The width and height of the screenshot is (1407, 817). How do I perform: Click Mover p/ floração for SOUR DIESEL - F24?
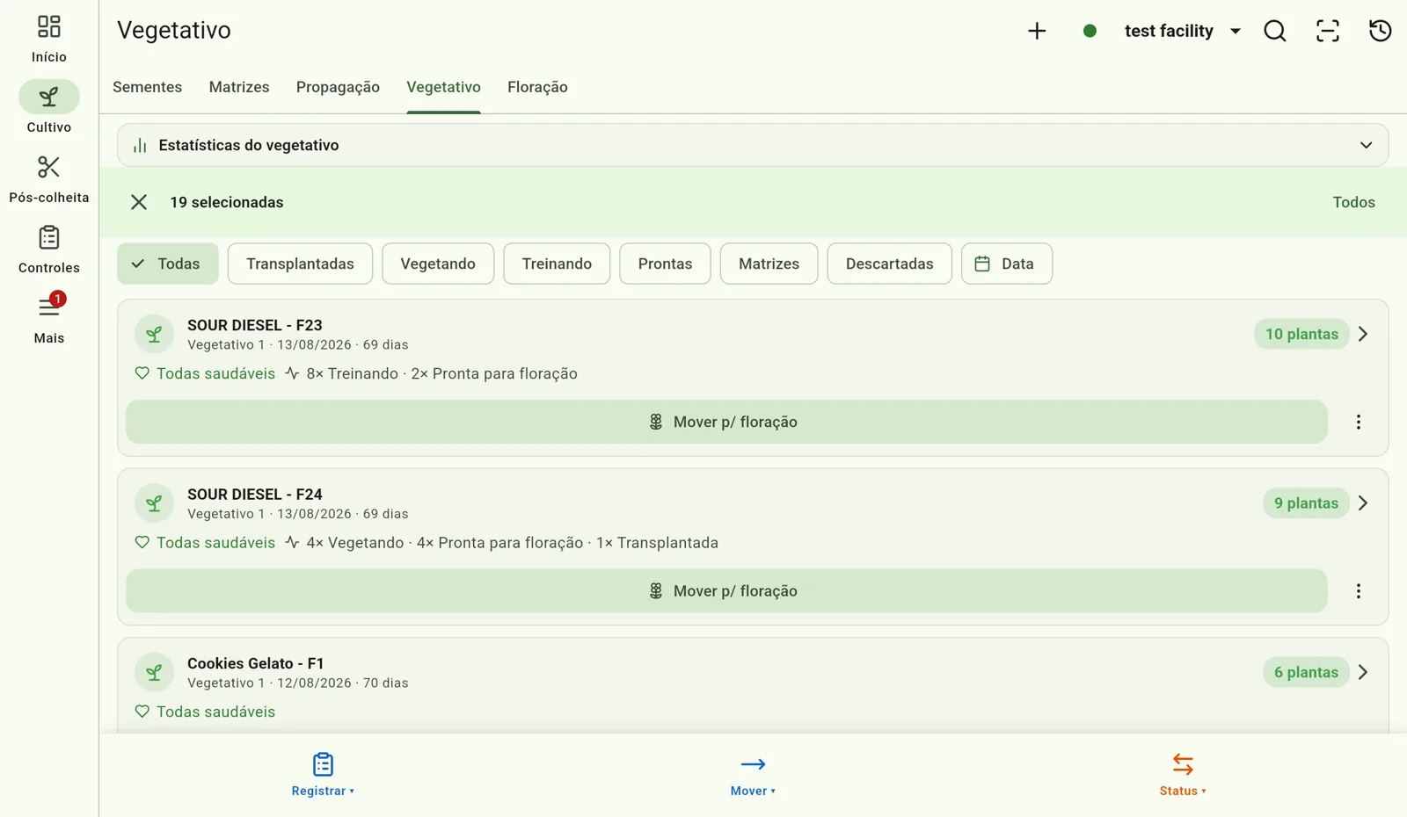[726, 591]
